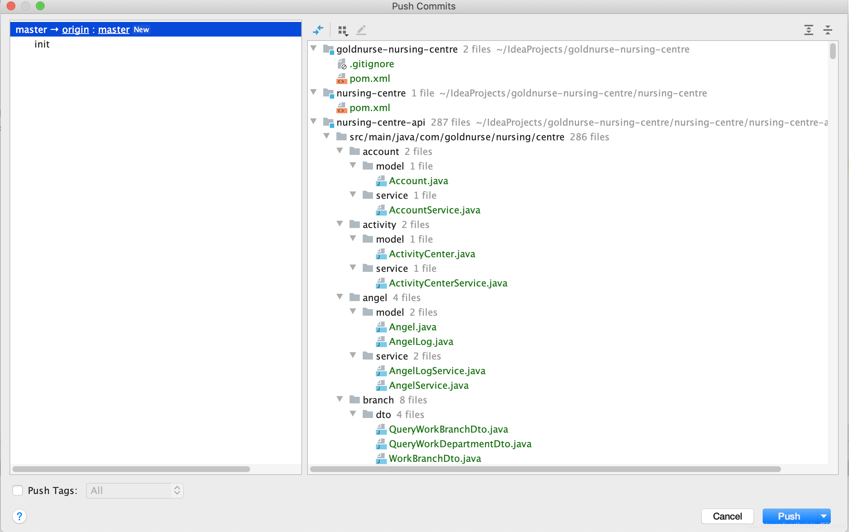Click the AngelLogService.java file icon

pos(381,371)
